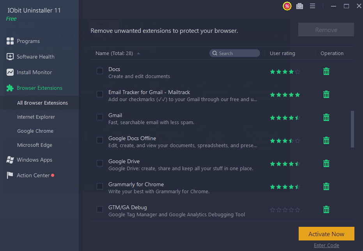Click the Windows Apps logo icon

[x=10, y=160]
